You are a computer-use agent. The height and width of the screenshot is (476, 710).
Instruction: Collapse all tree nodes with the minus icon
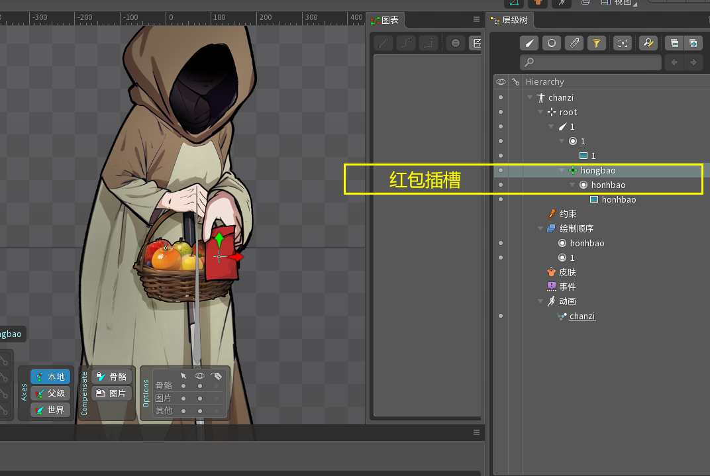coord(674,43)
